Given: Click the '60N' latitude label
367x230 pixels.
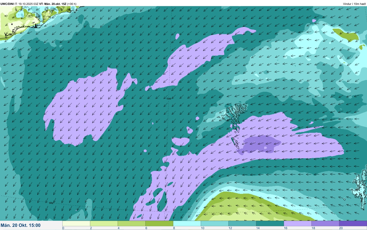Looking at the screenshot, I should (51, 203).
